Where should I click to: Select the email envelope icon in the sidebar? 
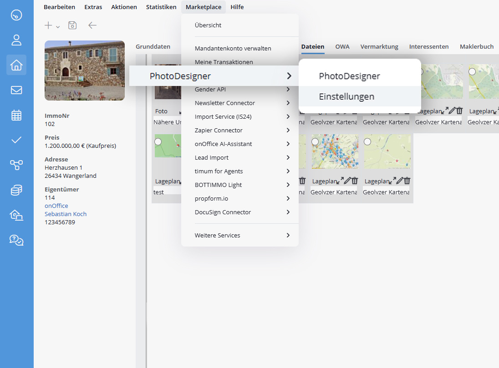click(x=16, y=90)
